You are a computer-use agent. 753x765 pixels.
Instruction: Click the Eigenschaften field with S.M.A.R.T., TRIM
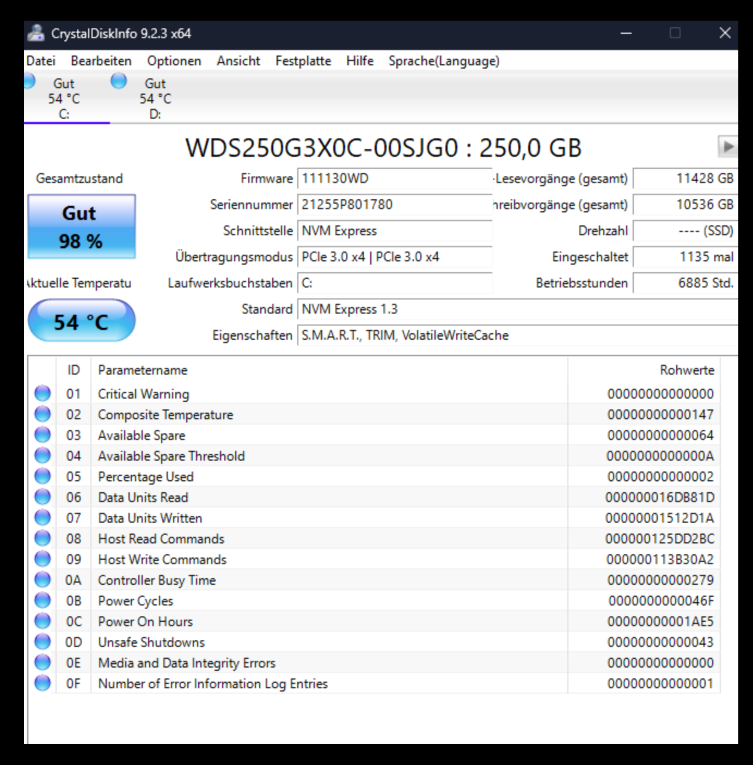[517, 335]
